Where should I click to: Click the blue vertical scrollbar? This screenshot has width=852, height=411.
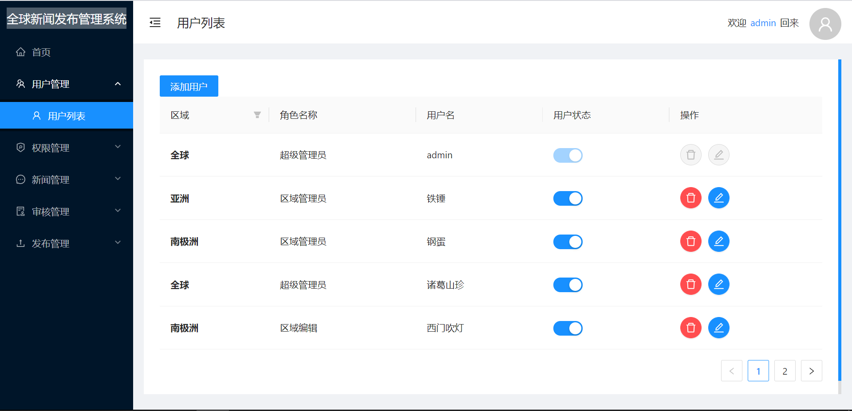pos(840,220)
